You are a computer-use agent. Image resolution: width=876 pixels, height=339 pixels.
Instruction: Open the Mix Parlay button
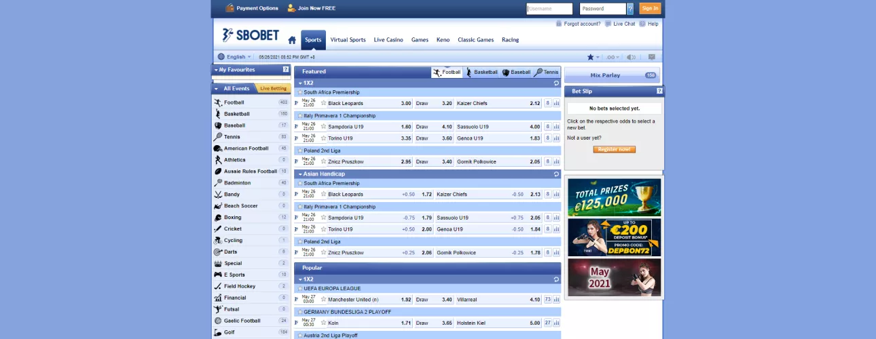pyautogui.click(x=612, y=75)
